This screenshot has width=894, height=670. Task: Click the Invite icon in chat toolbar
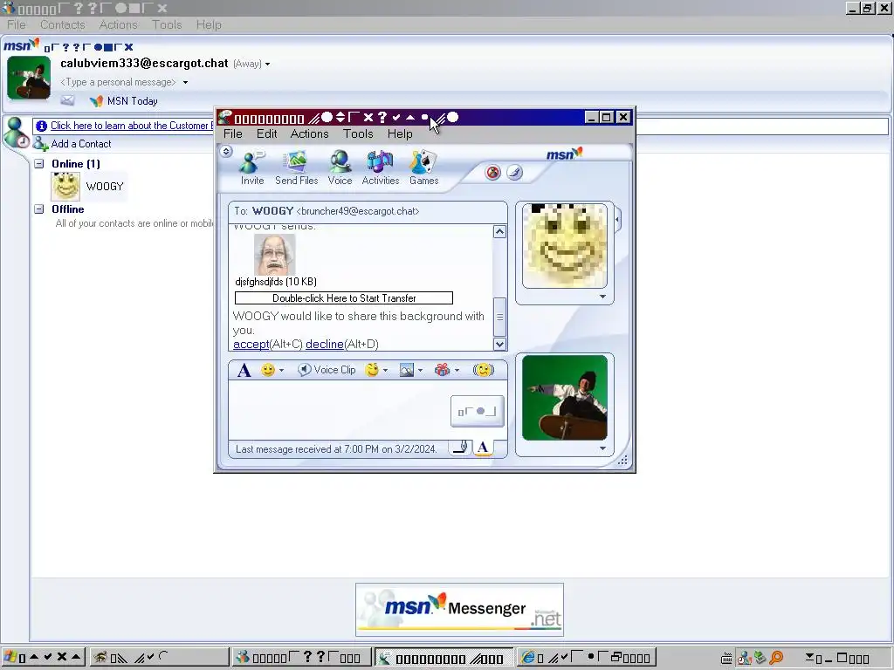(x=252, y=168)
